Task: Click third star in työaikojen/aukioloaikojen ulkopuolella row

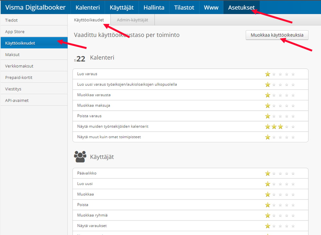Action: 280,85
